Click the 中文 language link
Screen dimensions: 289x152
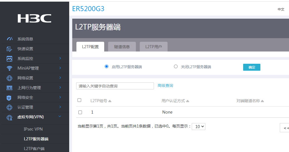(281, 9)
